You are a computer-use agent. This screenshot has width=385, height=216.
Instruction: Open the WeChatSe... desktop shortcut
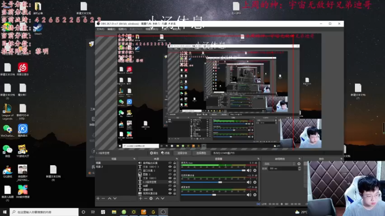click(x=7, y=130)
